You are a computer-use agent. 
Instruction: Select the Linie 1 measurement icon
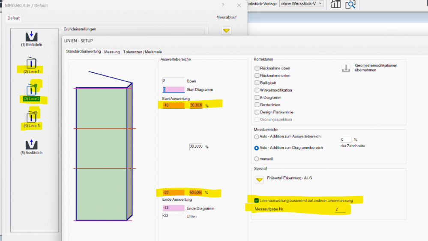(31, 63)
